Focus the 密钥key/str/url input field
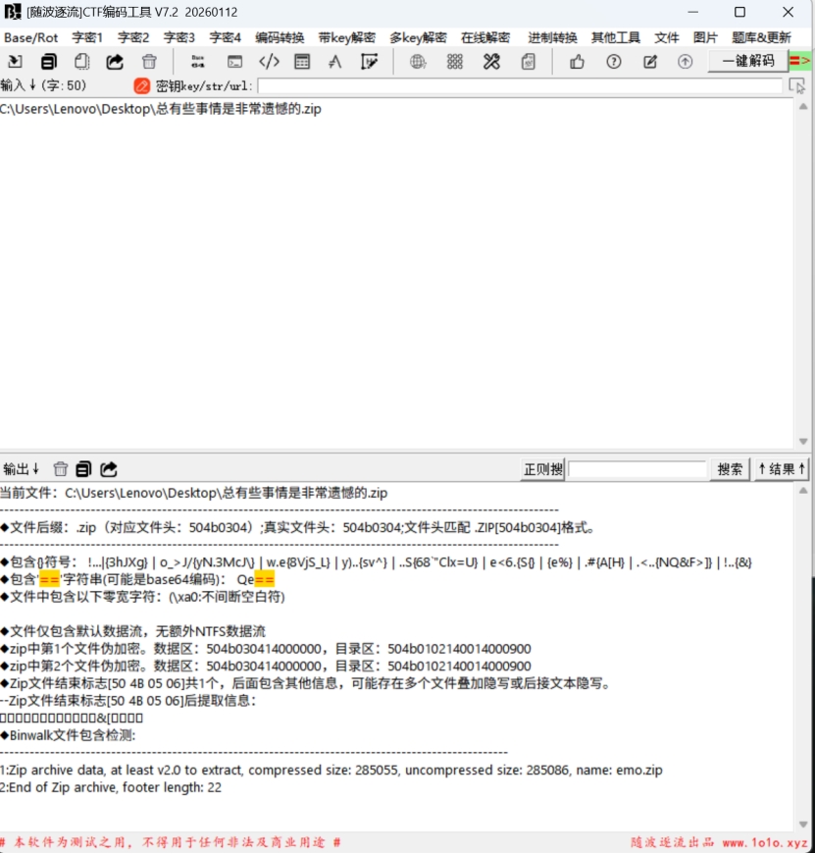Viewport: 815px width, 854px height. [x=520, y=85]
